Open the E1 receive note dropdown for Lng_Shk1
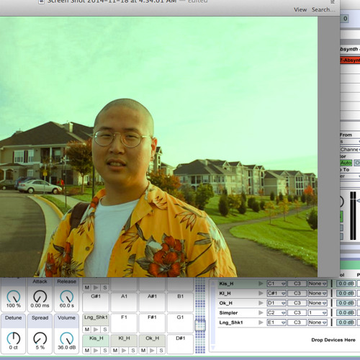This screenshot has width=360, height=360. (x=276, y=323)
